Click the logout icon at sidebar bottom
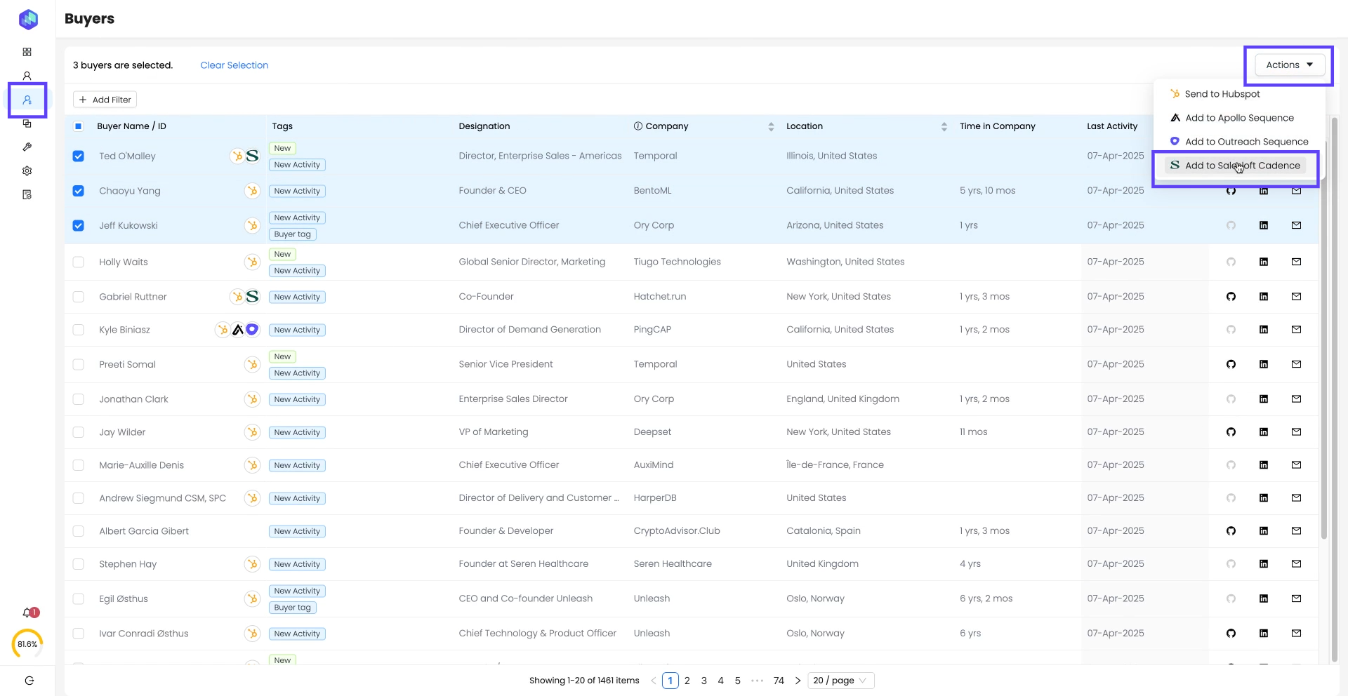The image size is (1348, 696). click(x=29, y=681)
